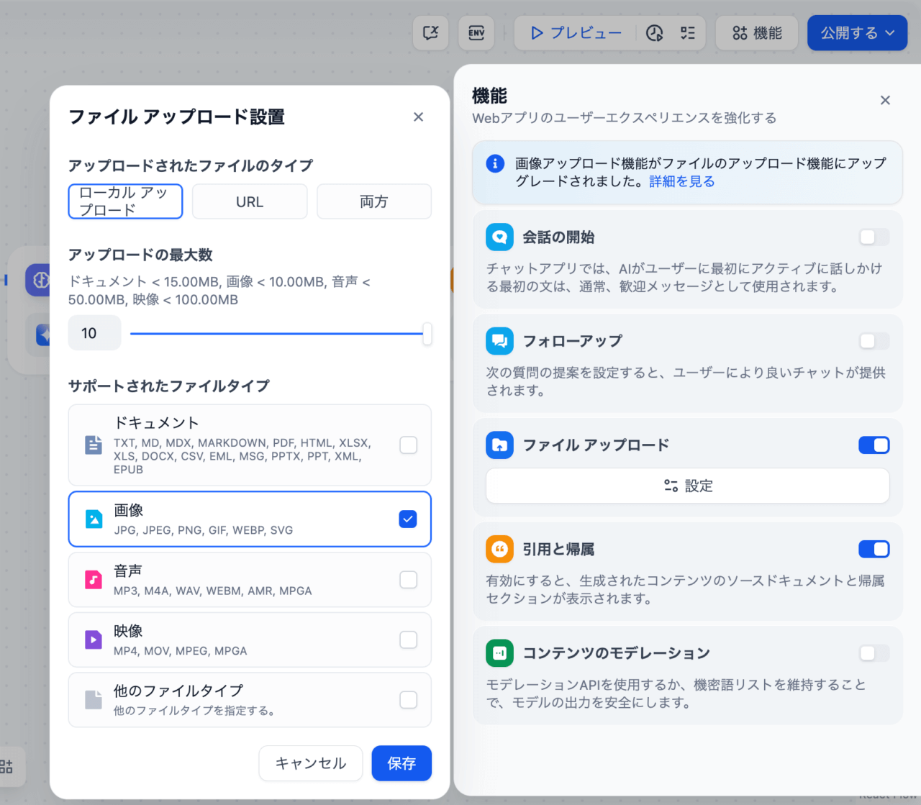Open the 詳細を見る link
Viewport: 921px width, 805px height.
click(682, 182)
